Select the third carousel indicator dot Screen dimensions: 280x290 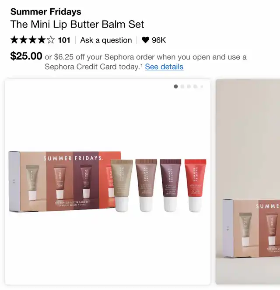[189, 86]
